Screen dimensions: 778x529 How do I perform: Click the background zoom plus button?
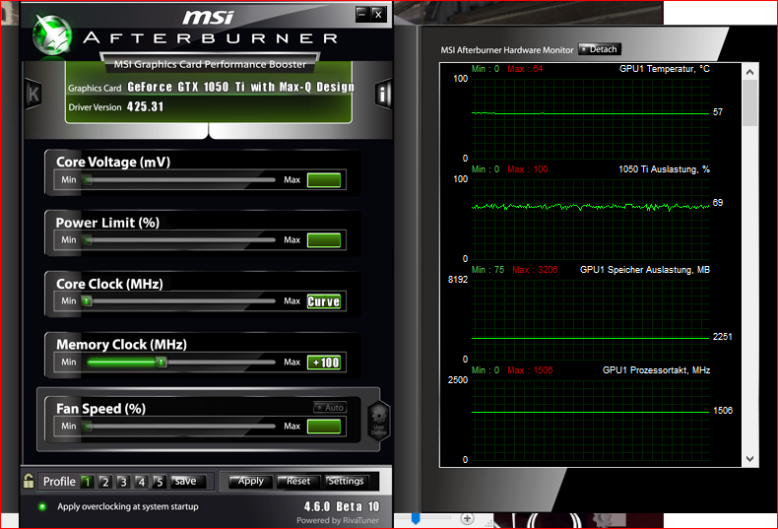pyautogui.click(x=467, y=518)
